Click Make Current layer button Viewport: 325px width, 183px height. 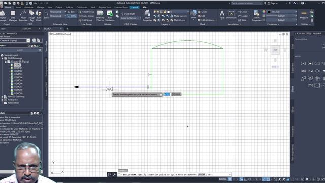(x=178, y=16)
